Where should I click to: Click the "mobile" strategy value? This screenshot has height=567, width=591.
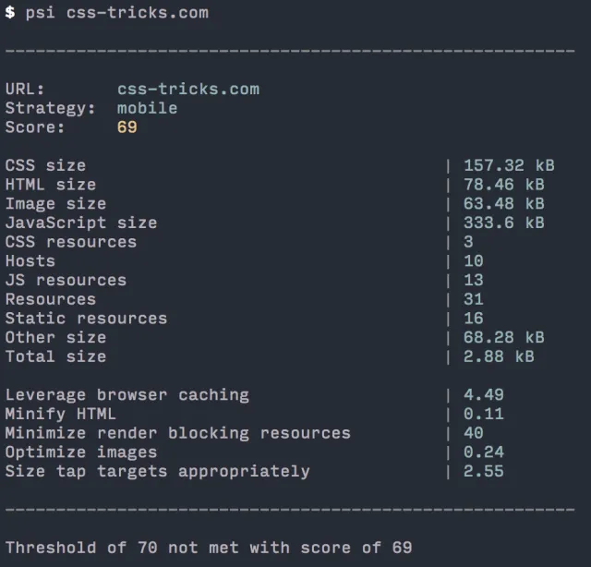pyautogui.click(x=147, y=108)
